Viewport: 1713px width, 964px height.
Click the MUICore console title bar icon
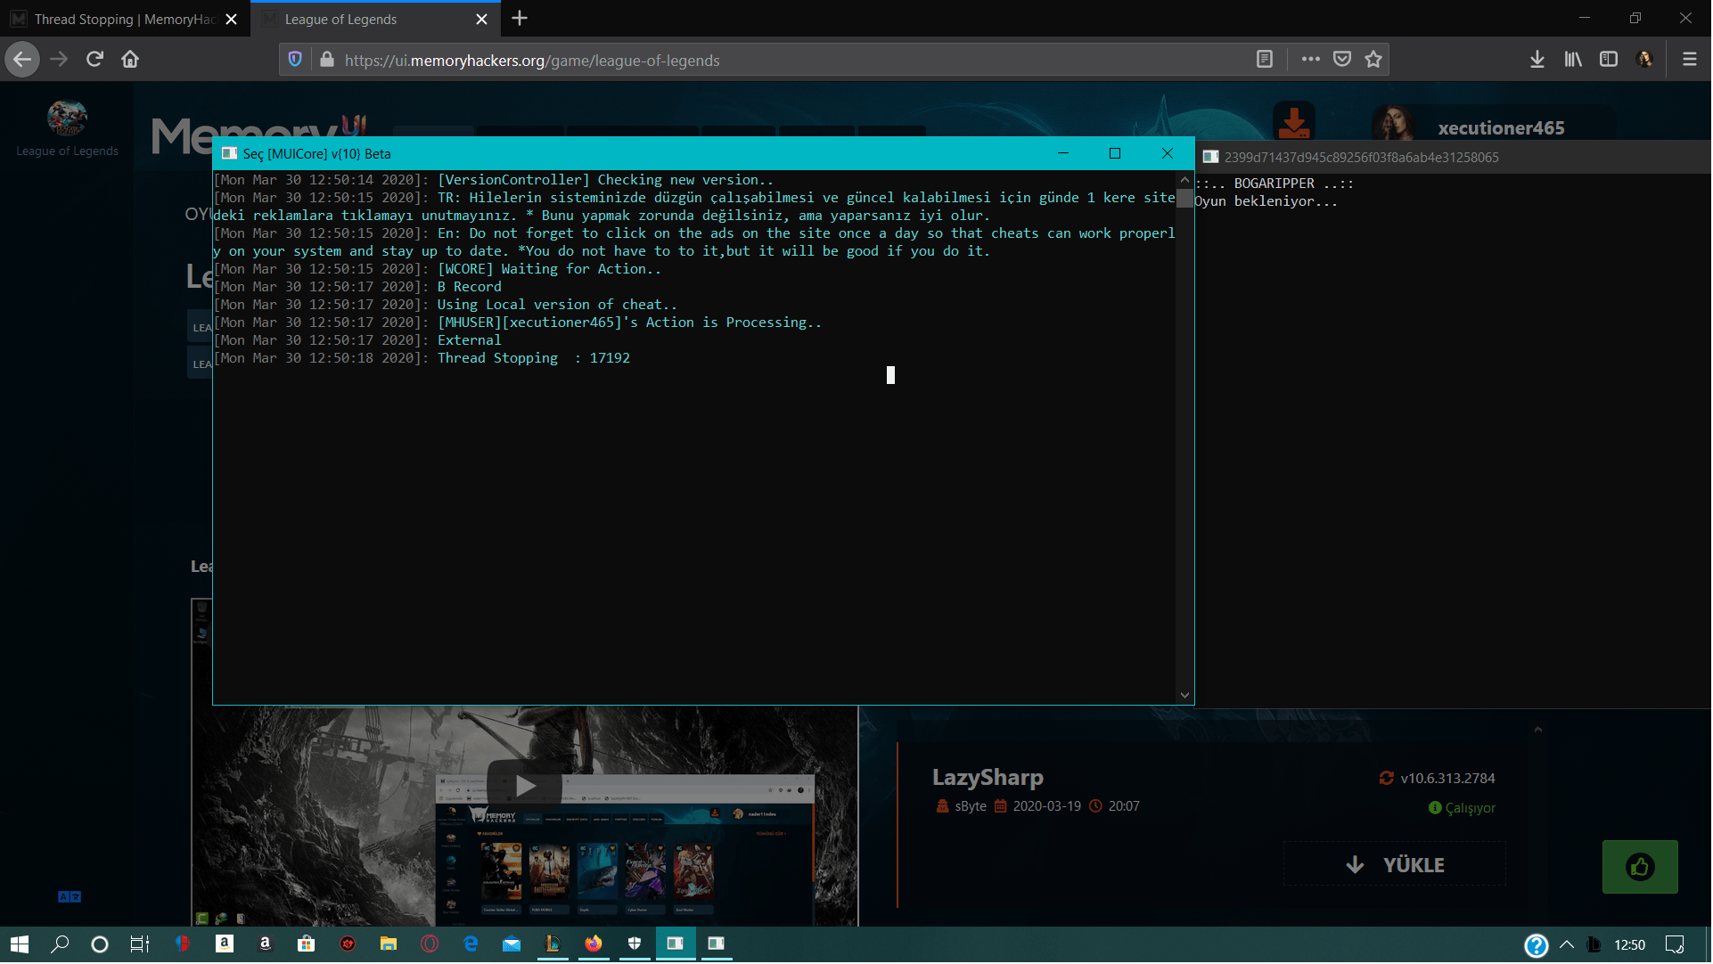pos(229,153)
